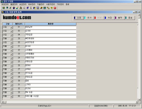Click the status bar date 2005.05.05
This screenshot has width=142, height=109.
click(123, 106)
